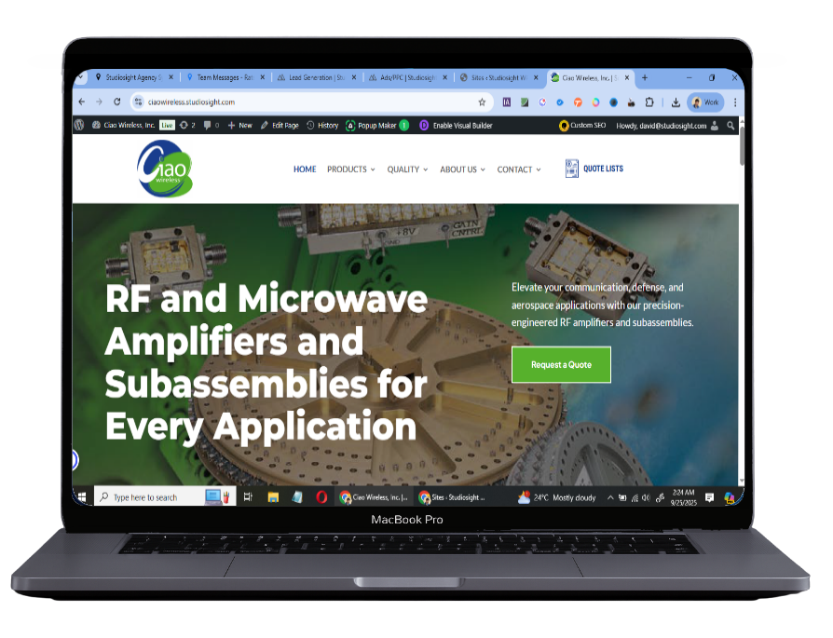Click the admin bar search magnifier icon
Image resolution: width=833 pixels, height=638 pixels.
pyautogui.click(x=731, y=125)
